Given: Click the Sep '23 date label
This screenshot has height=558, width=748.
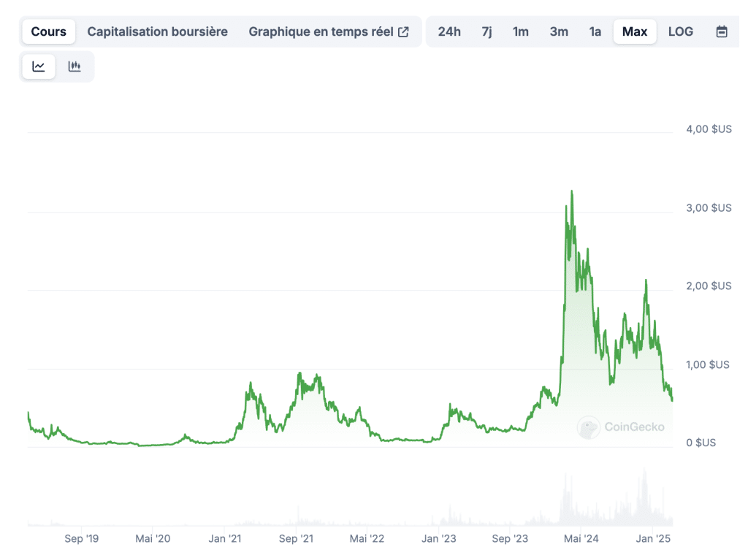Looking at the screenshot, I should tap(510, 538).
